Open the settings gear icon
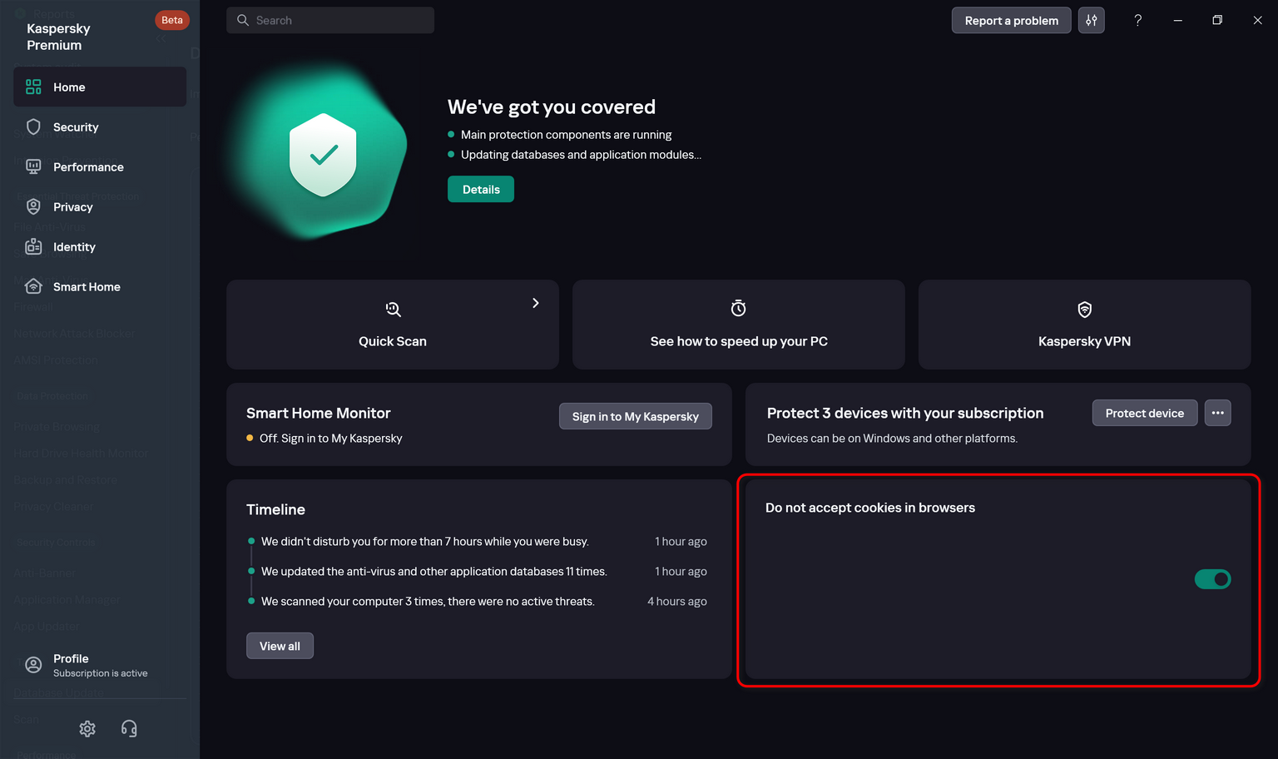The image size is (1278, 759). [87, 729]
